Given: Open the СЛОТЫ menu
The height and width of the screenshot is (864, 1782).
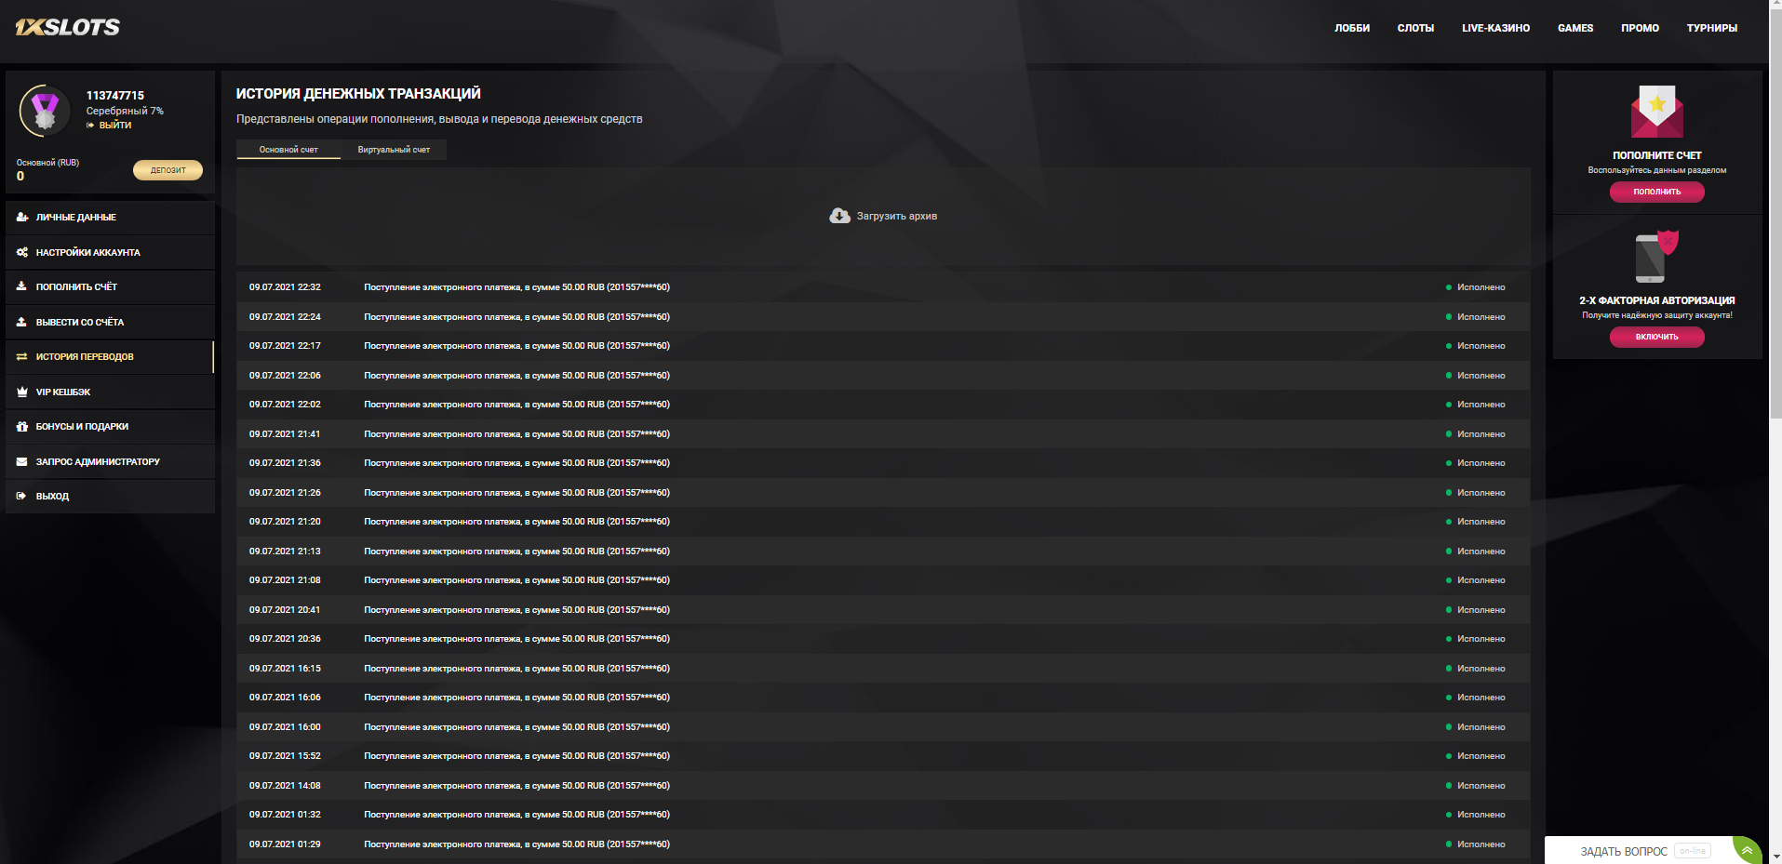Looking at the screenshot, I should (1415, 28).
